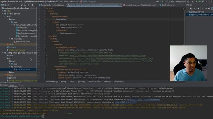Expand the first target folder under product-service
The width and height of the screenshot is (213, 119).
pos(5,44)
